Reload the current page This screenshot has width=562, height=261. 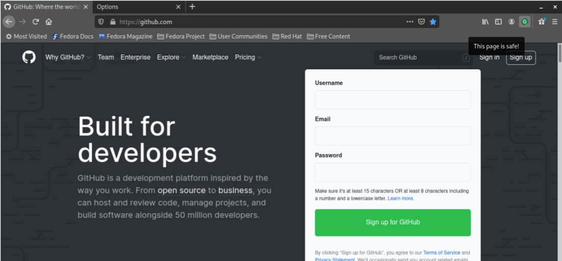pyautogui.click(x=36, y=22)
